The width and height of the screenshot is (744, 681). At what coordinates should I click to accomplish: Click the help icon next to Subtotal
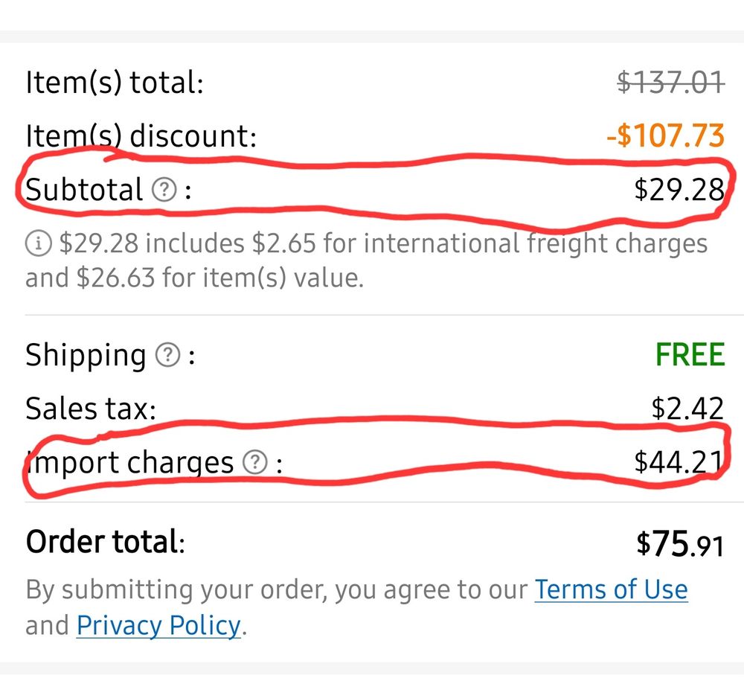(164, 191)
